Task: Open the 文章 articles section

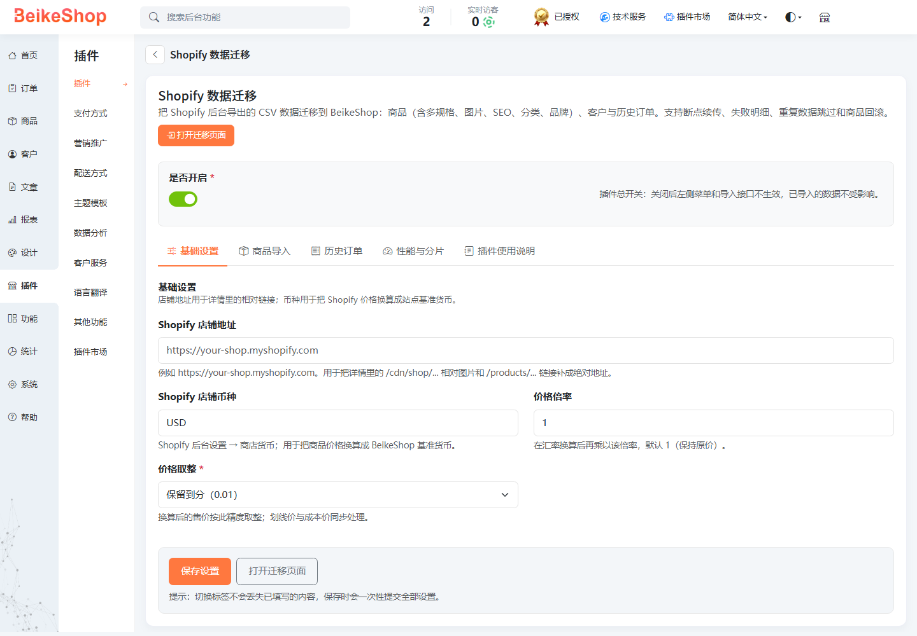Action: click(24, 187)
